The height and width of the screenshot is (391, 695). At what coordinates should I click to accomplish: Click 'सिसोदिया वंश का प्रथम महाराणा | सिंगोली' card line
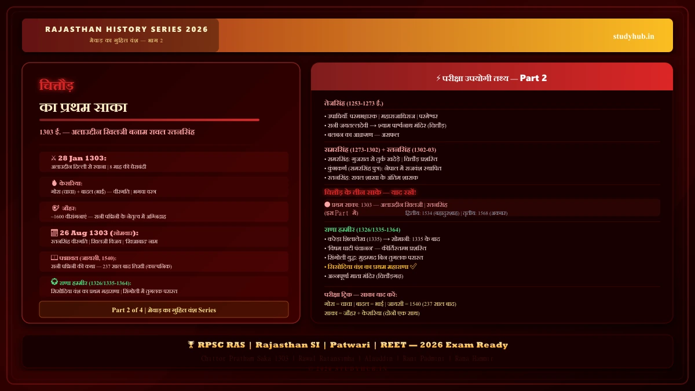coord(114,291)
